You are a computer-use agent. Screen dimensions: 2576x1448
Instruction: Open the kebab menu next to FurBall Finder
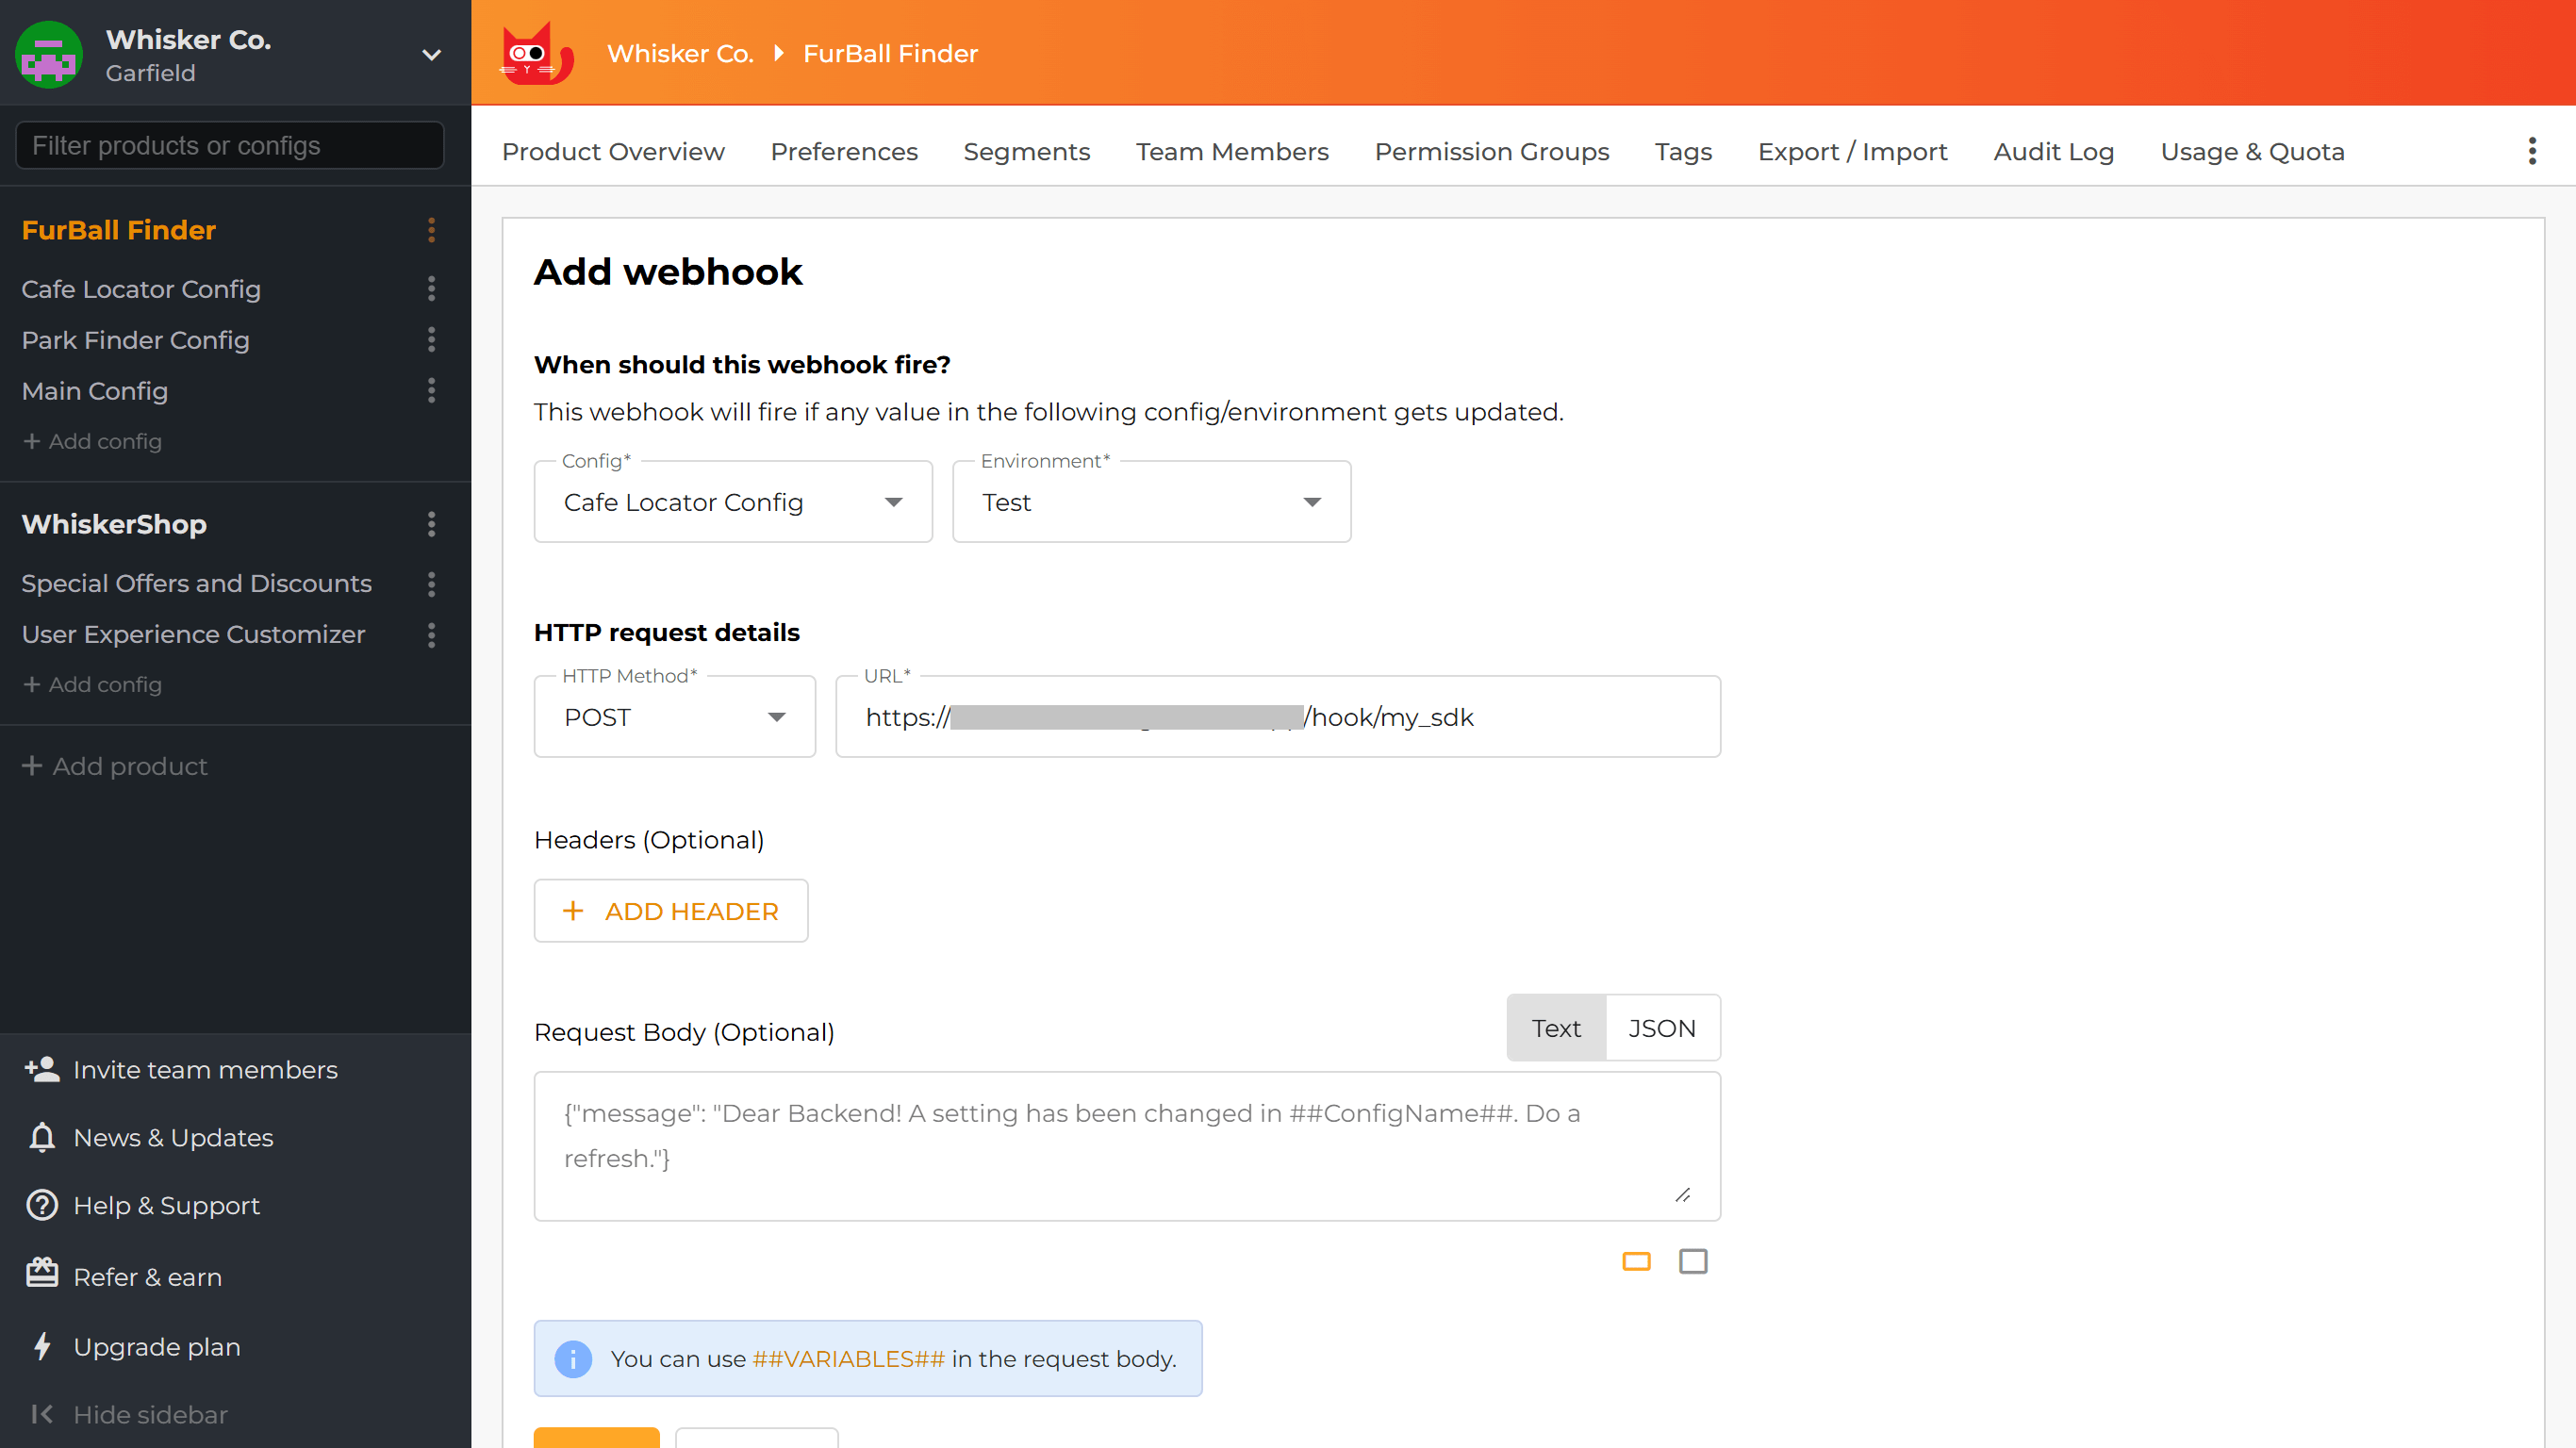(431, 230)
